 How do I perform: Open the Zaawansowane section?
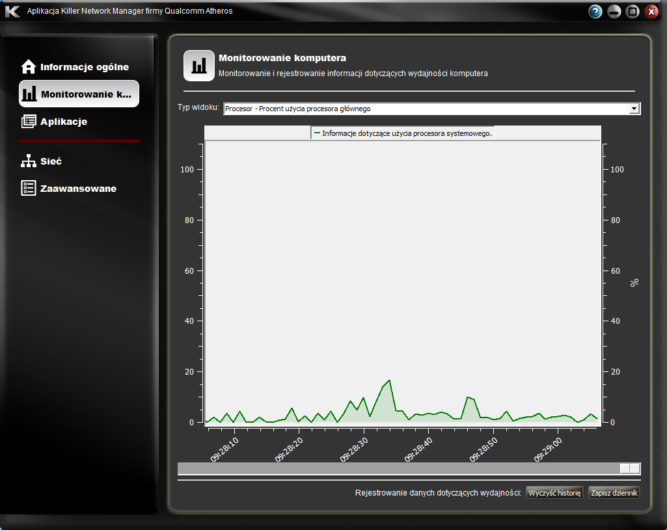(79, 189)
